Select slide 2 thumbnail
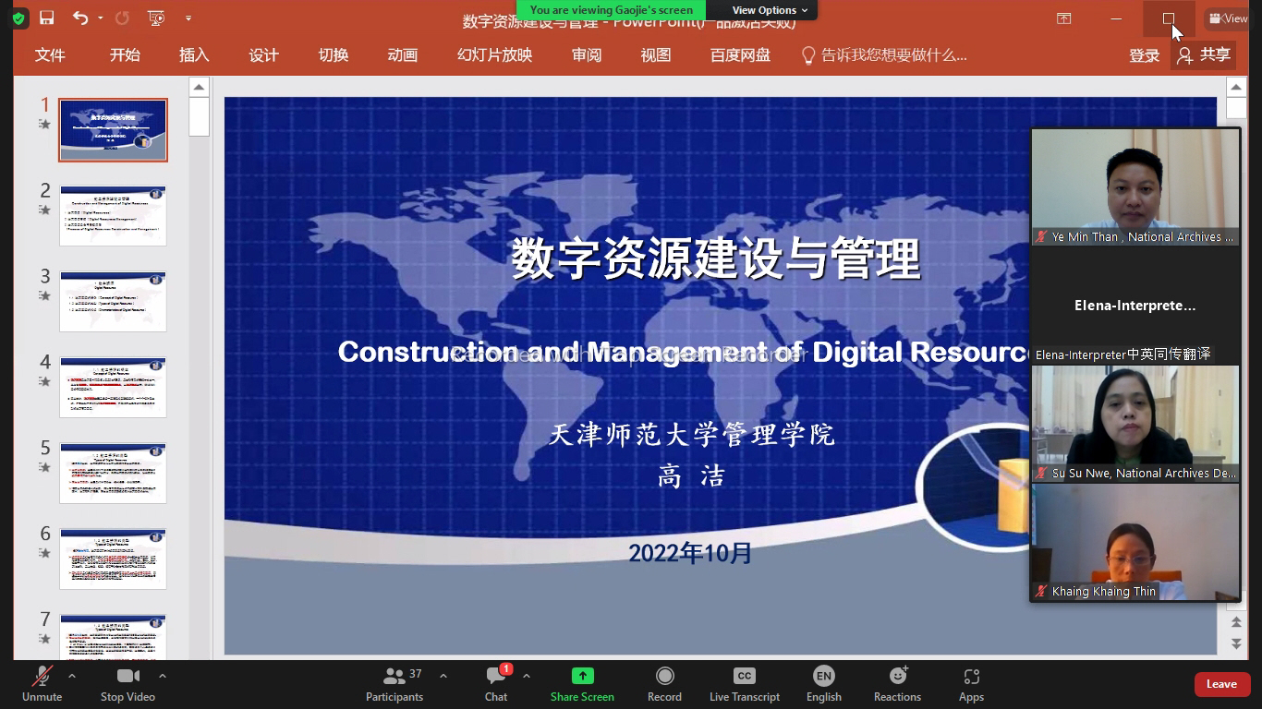The height and width of the screenshot is (709, 1262). [x=113, y=216]
